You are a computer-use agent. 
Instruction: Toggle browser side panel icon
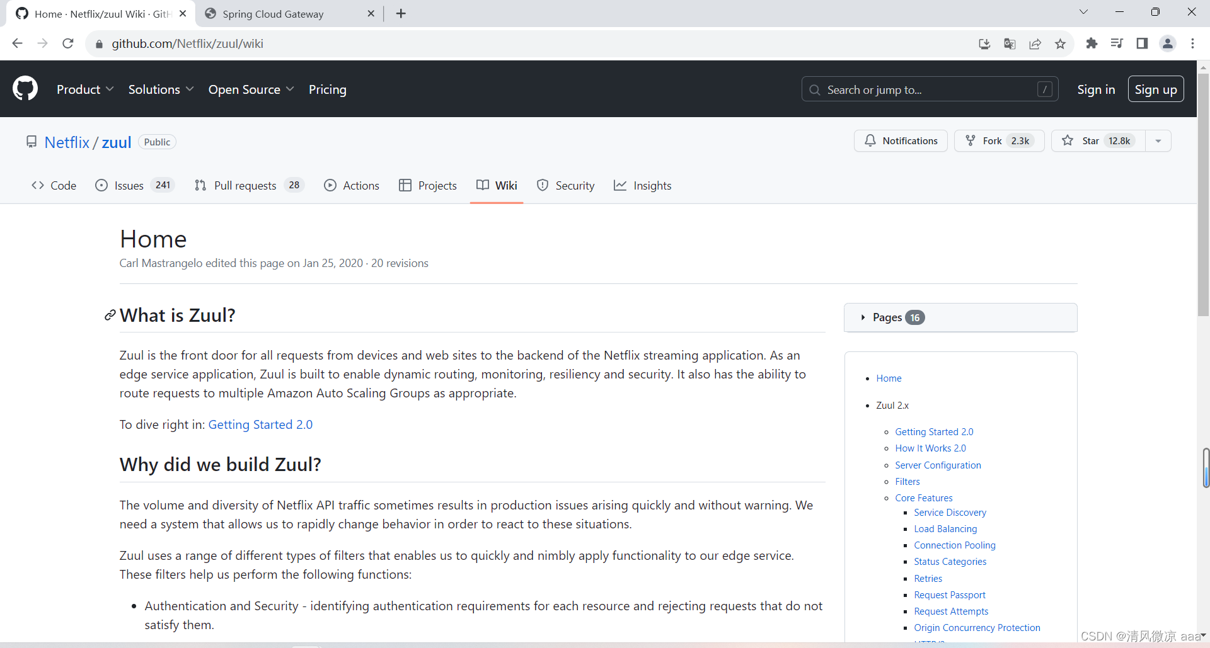[1142, 43]
